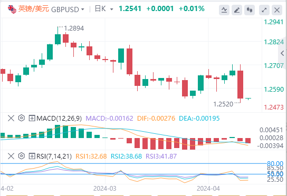The height and width of the screenshot is (196, 287).
Task: Open the indicators line-chart icon
Action: (x=224, y=9)
